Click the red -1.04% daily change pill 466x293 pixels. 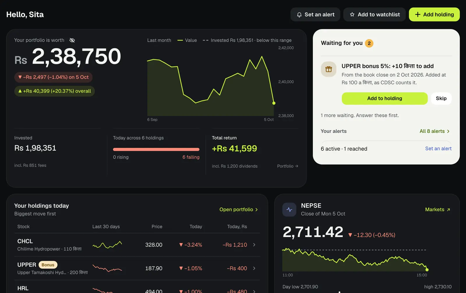[x=53, y=77]
